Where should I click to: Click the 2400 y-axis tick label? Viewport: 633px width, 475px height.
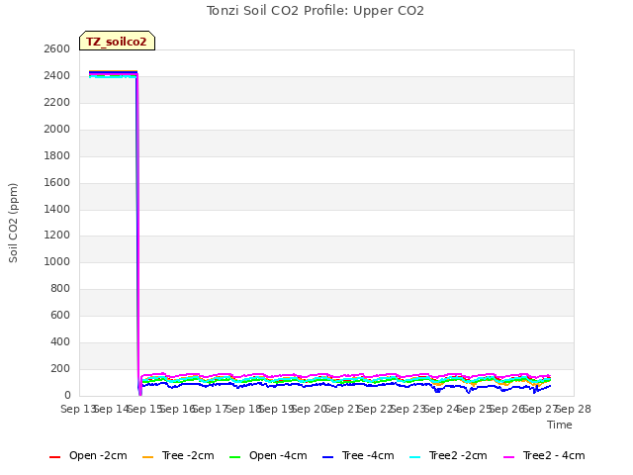[x=57, y=75]
